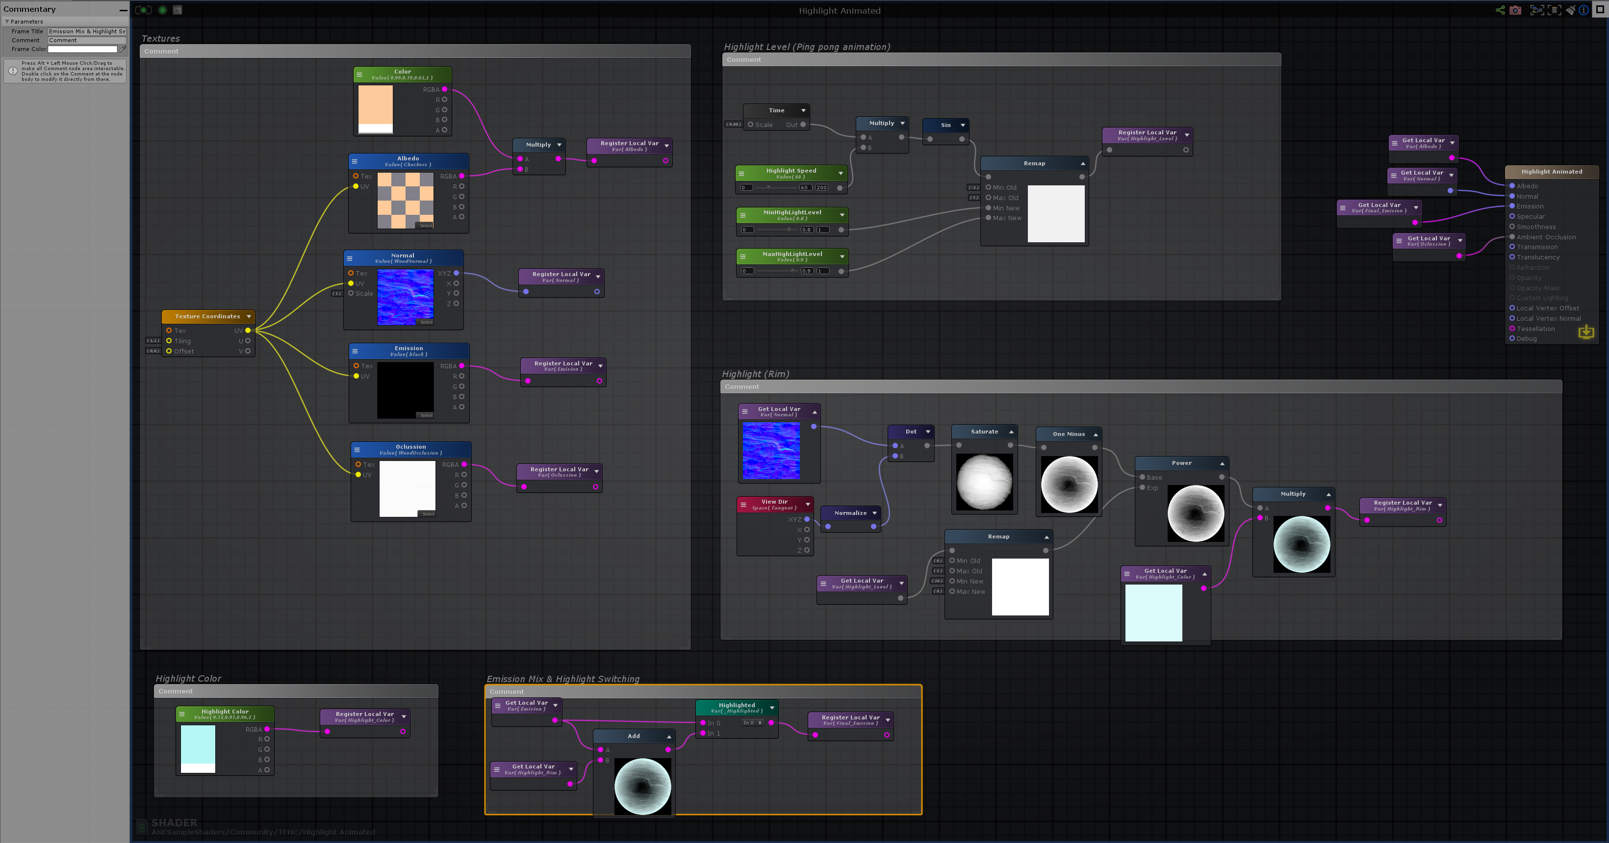Click the clean unused nodes broom icon
The height and width of the screenshot is (843, 1609).
click(1570, 10)
